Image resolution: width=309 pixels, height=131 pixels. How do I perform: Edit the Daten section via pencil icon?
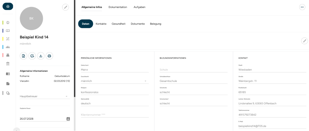coord(304,41)
